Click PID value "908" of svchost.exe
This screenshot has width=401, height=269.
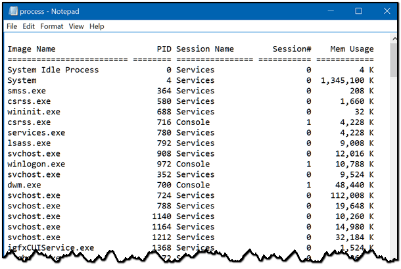pyautogui.click(x=164, y=154)
